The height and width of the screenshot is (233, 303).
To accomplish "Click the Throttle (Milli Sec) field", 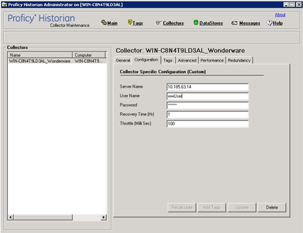I will (x=208, y=124).
